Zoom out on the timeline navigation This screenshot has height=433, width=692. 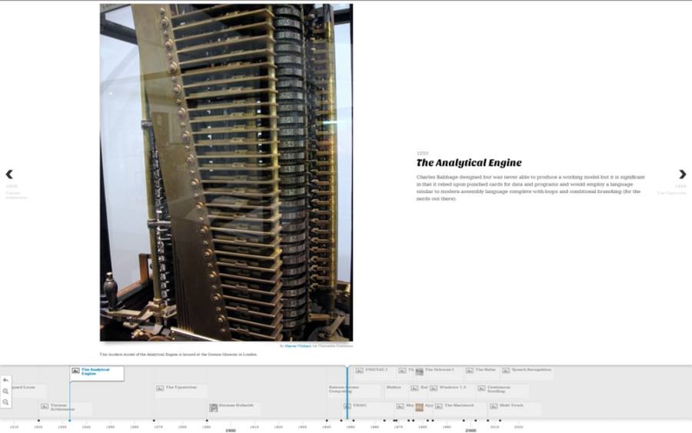[x=5, y=402]
